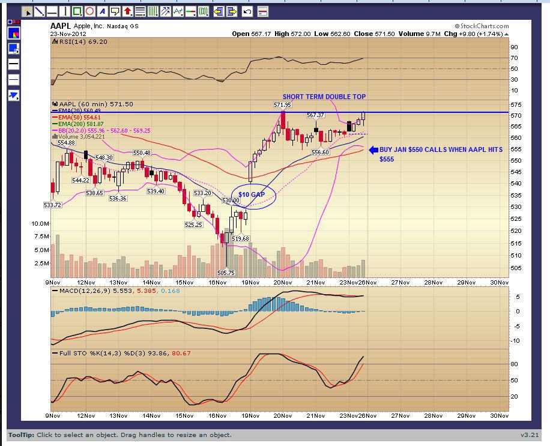Open the properties panel icon

tap(262, 12)
